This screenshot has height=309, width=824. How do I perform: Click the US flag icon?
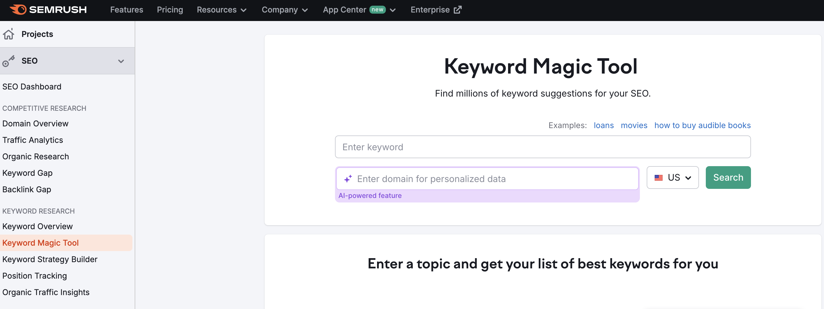point(659,178)
